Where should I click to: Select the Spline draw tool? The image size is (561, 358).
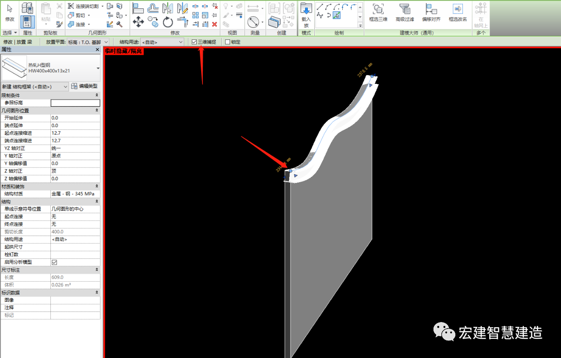[320, 15]
